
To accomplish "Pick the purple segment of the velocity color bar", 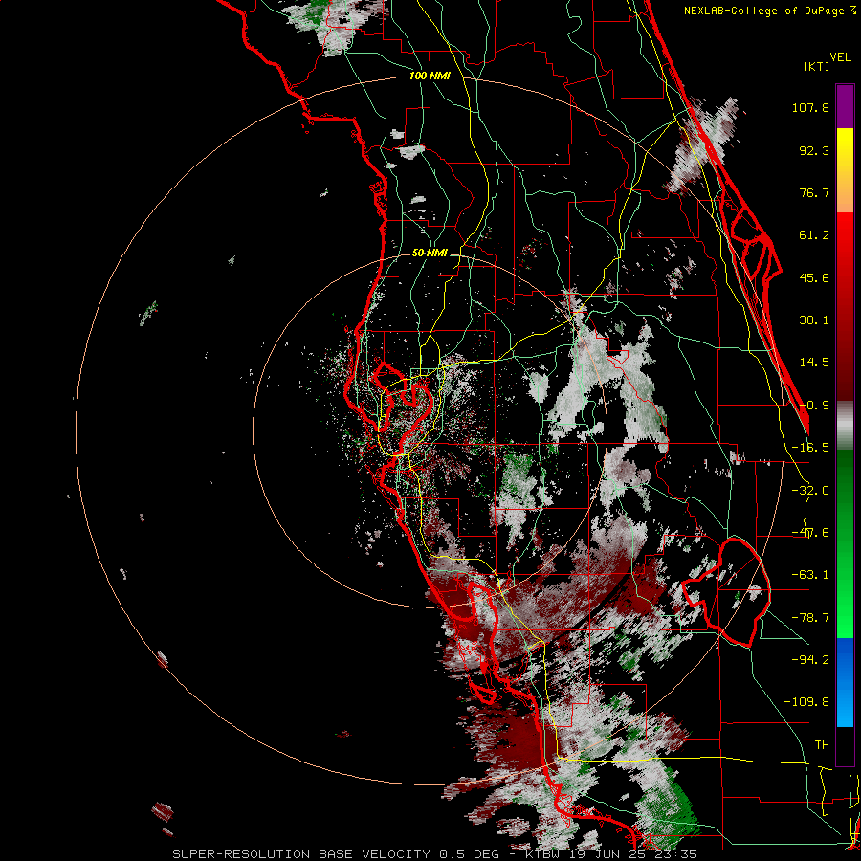I will 845,107.
